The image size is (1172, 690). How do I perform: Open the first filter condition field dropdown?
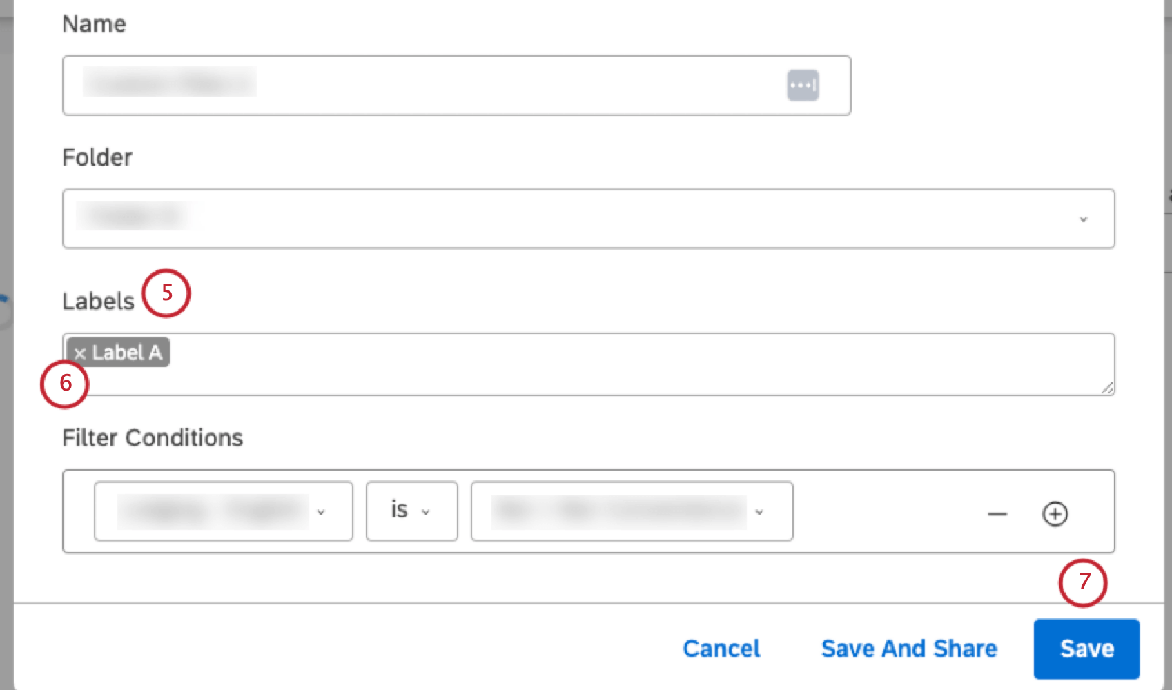tap(320, 511)
